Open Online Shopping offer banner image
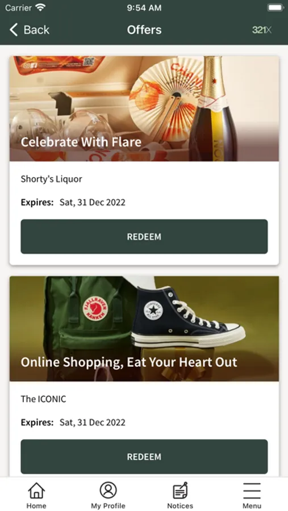The height and width of the screenshot is (511, 288). pos(144,329)
